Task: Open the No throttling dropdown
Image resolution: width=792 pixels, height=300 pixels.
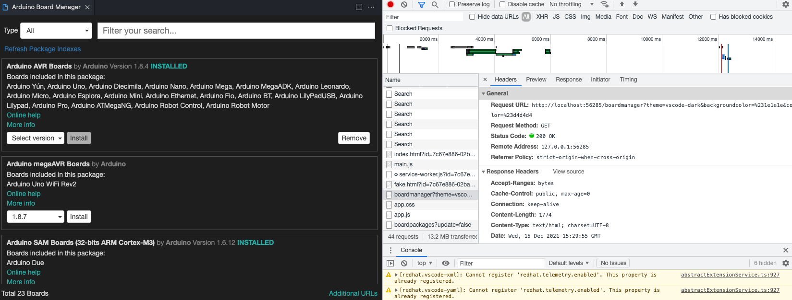Action: click(572, 4)
